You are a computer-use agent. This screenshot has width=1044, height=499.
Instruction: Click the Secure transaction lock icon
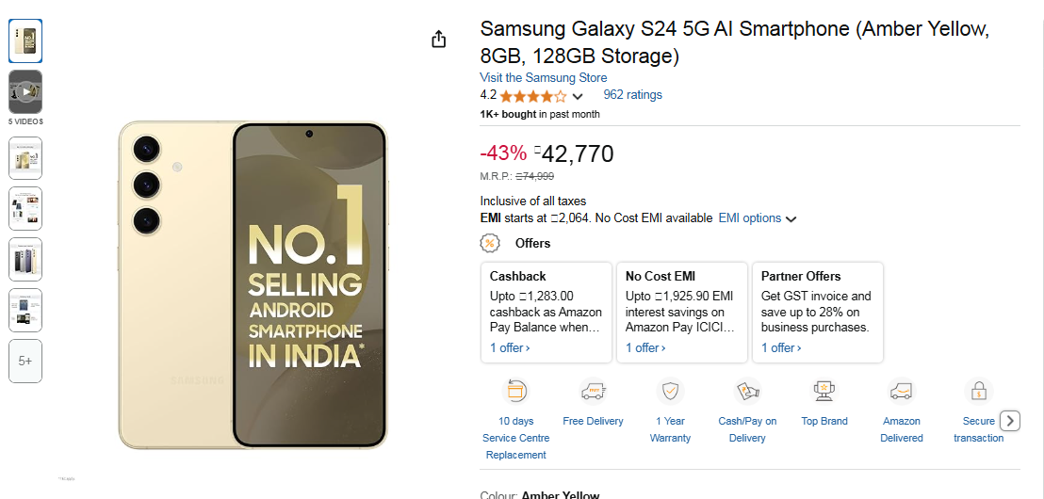pos(979,391)
